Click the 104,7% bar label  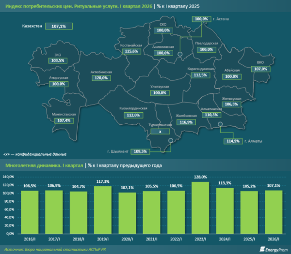coord(79,187)
